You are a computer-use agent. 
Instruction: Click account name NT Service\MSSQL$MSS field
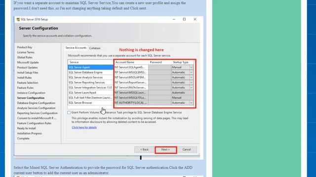coord(131,72)
